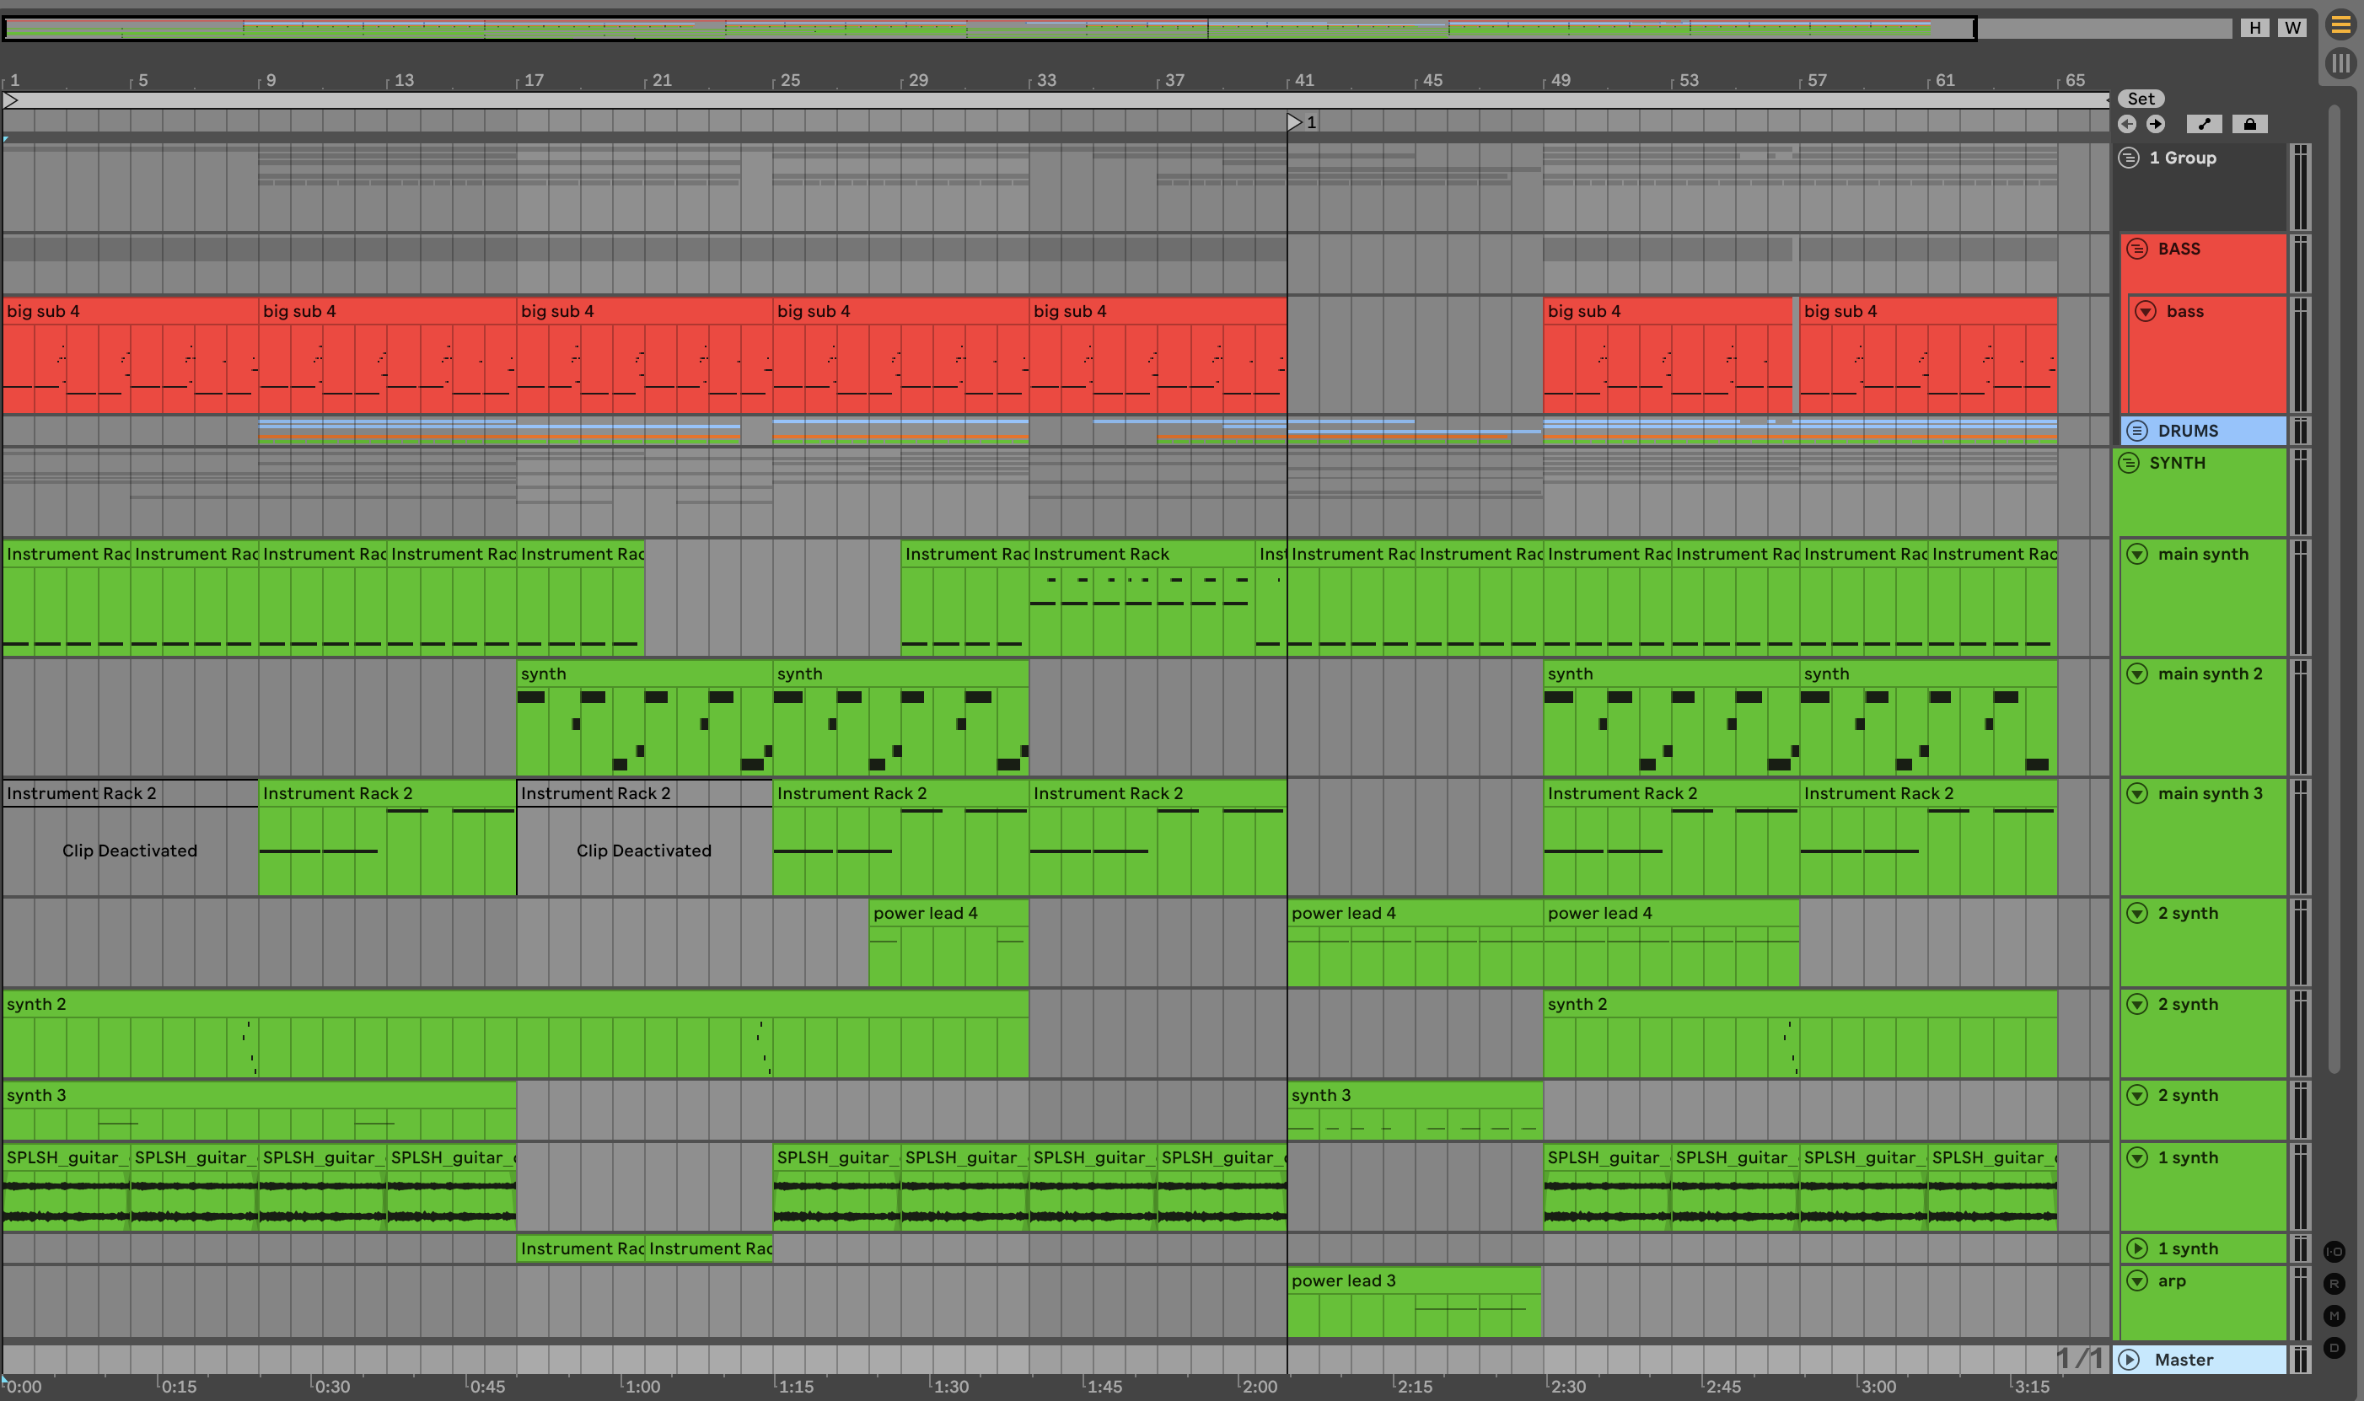Fold the BASS group track
Viewport: 2364px width, 1401px height.
point(2137,250)
